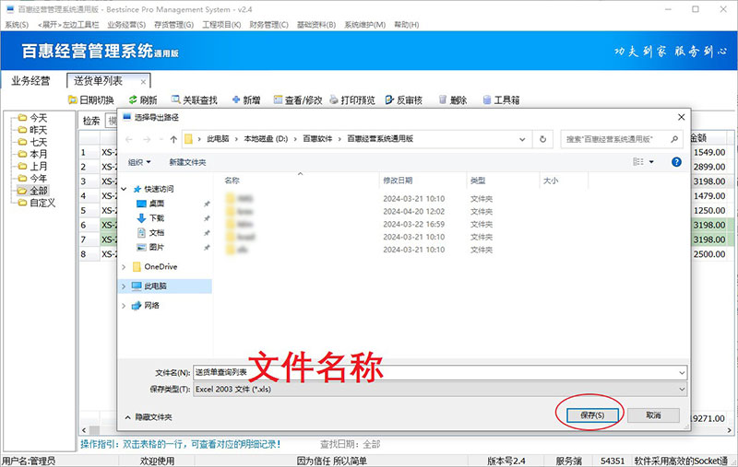738x467 pixels.
Task: Open 关联查找 search tool
Action: coord(195,99)
